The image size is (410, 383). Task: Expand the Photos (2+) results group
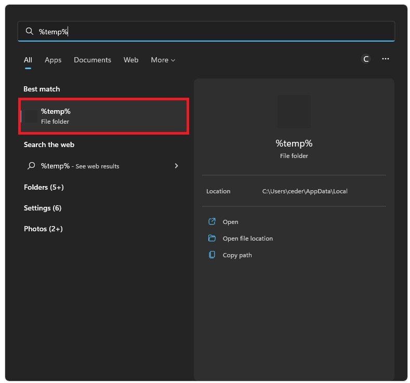[43, 229]
